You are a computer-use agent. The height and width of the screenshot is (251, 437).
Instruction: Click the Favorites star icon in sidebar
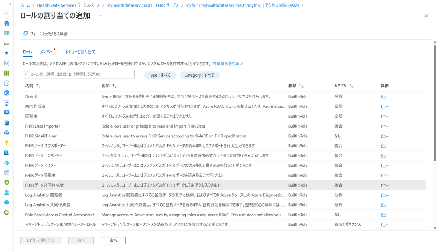coord(7,53)
